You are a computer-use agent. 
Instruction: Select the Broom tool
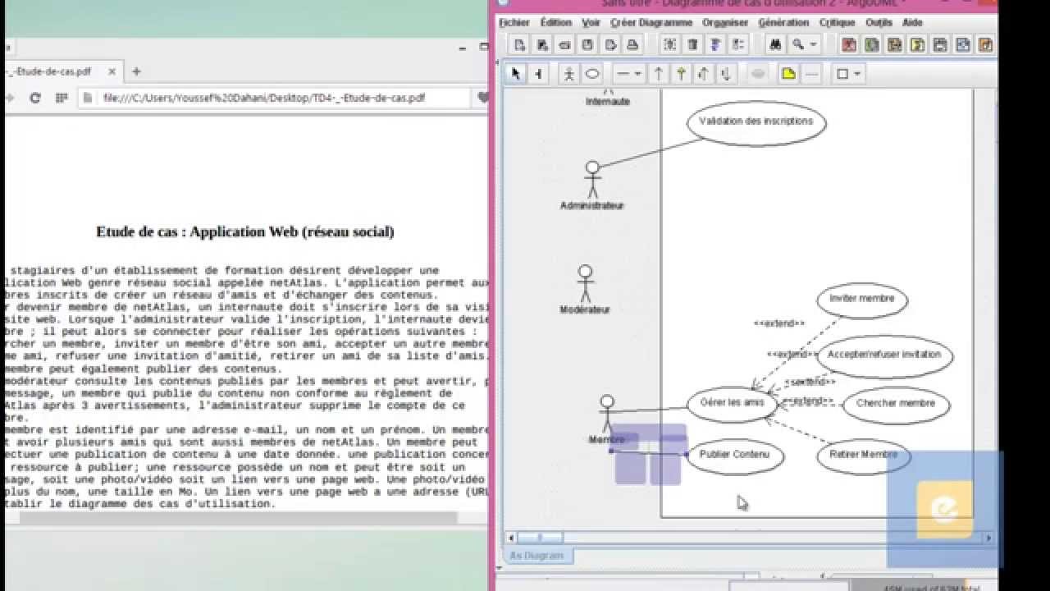(x=538, y=74)
